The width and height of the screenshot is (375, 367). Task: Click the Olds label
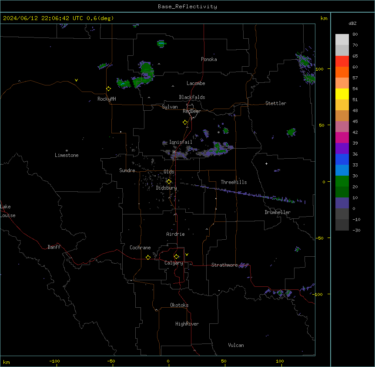[169, 172]
